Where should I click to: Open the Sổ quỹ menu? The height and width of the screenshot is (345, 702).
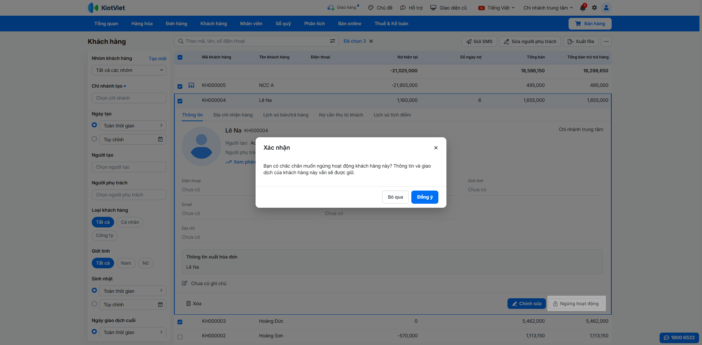[283, 24]
